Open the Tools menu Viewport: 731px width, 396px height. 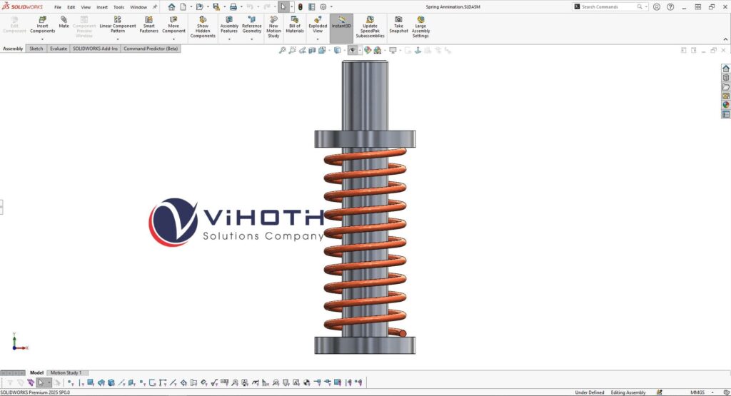119,7
